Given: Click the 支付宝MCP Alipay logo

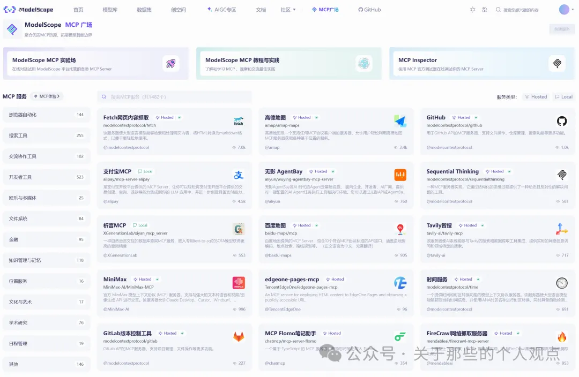Looking at the screenshot, I should point(239,175).
